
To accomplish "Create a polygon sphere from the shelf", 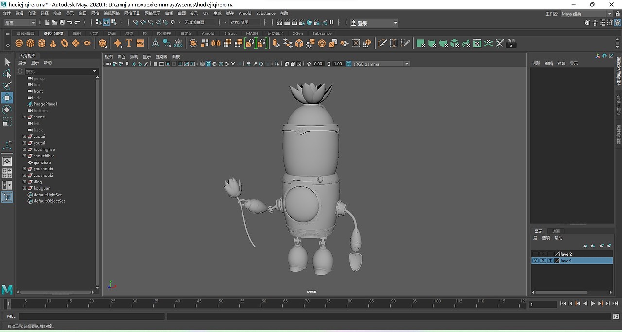I will [19, 43].
